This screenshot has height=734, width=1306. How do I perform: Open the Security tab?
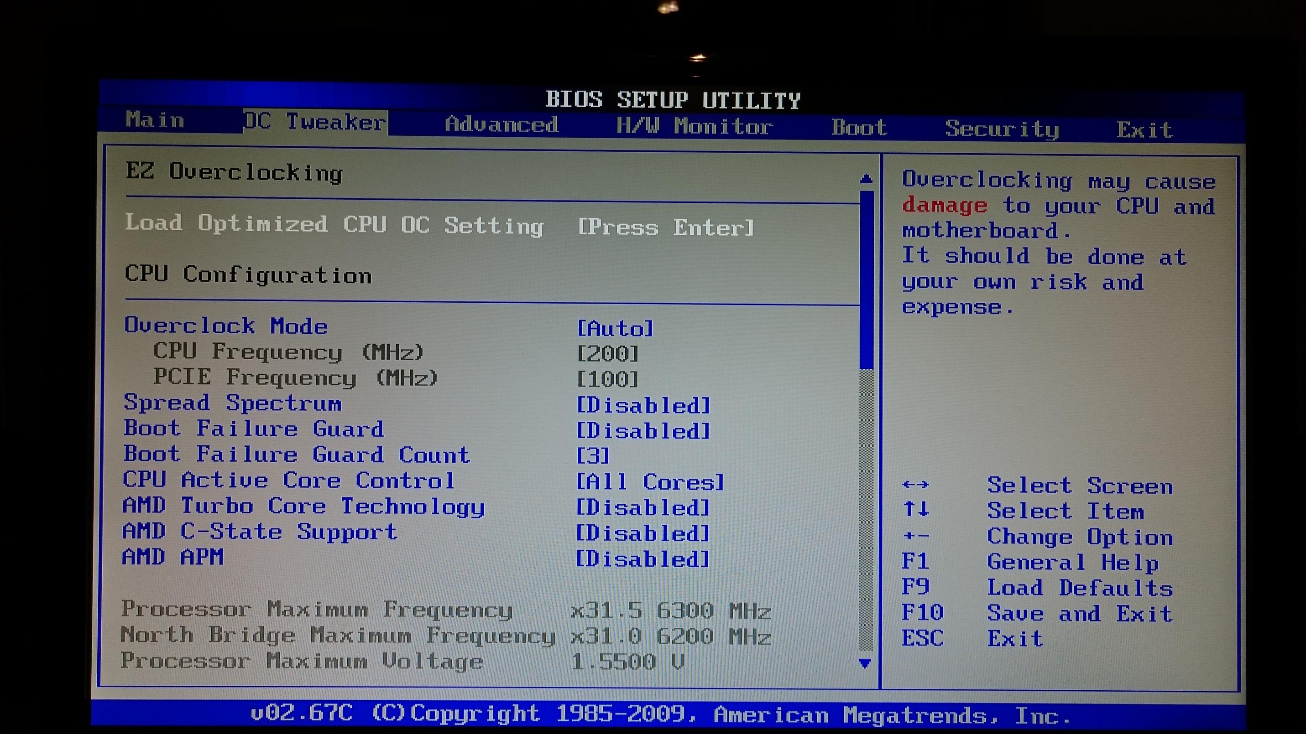pyautogui.click(x=1001, y=129)
